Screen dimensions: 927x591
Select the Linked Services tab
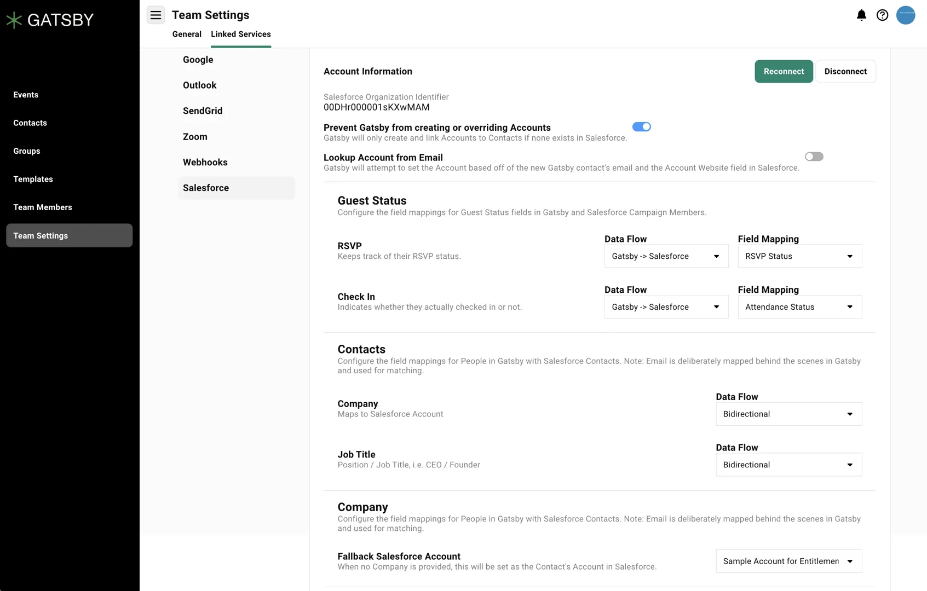(240, 34)
